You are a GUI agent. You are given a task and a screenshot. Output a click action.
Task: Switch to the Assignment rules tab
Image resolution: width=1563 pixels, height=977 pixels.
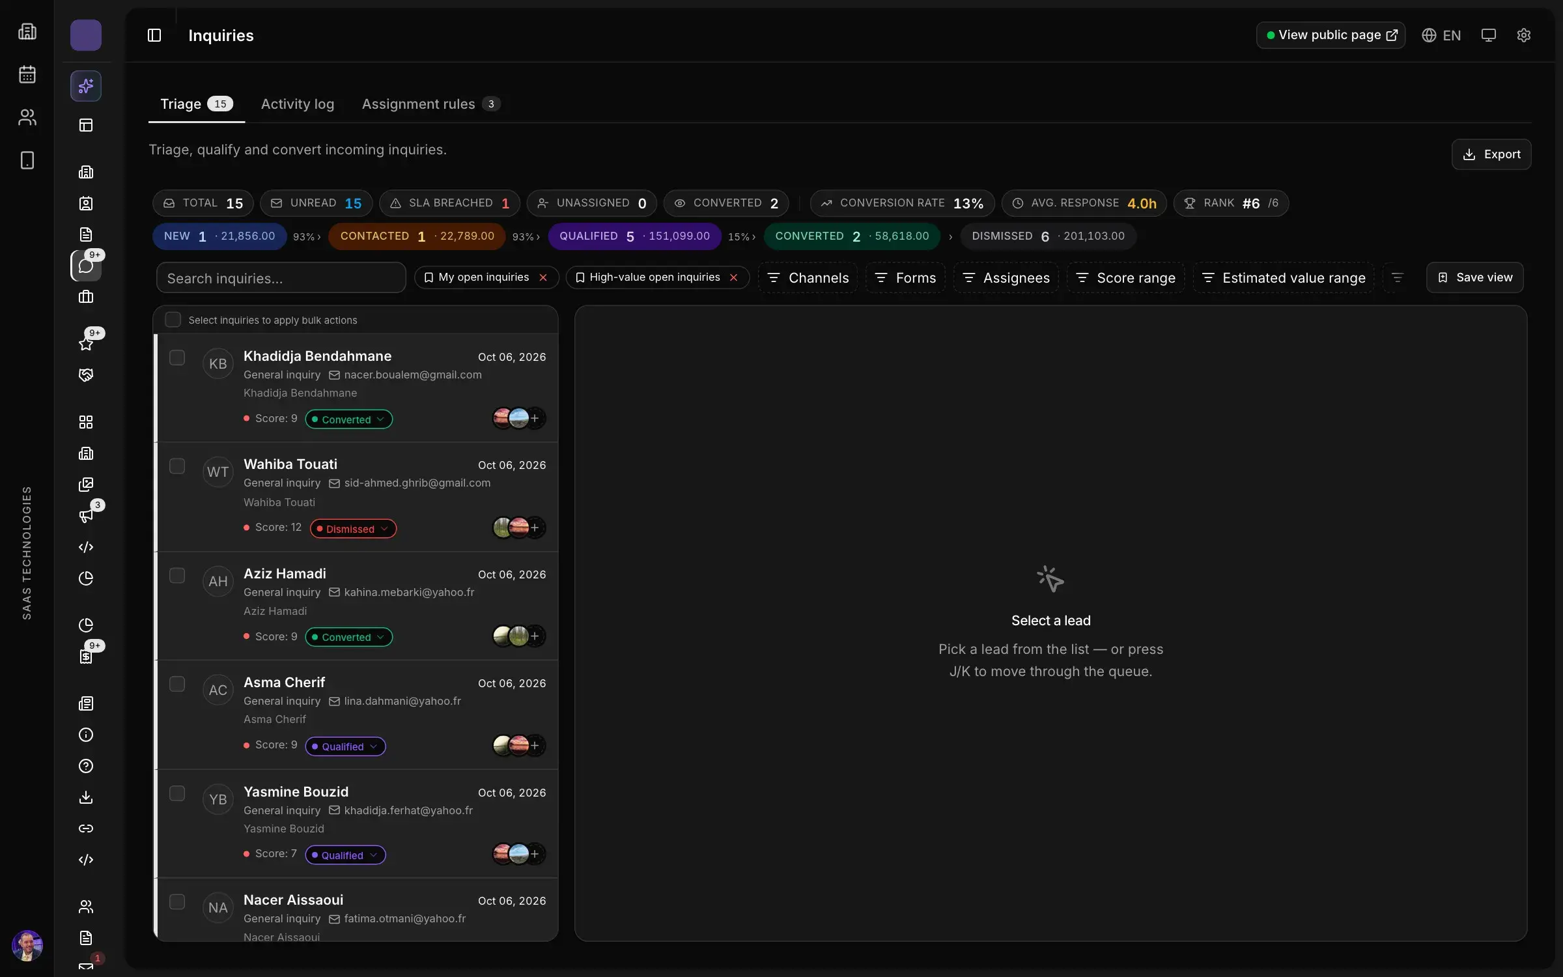tap(430, 104)
